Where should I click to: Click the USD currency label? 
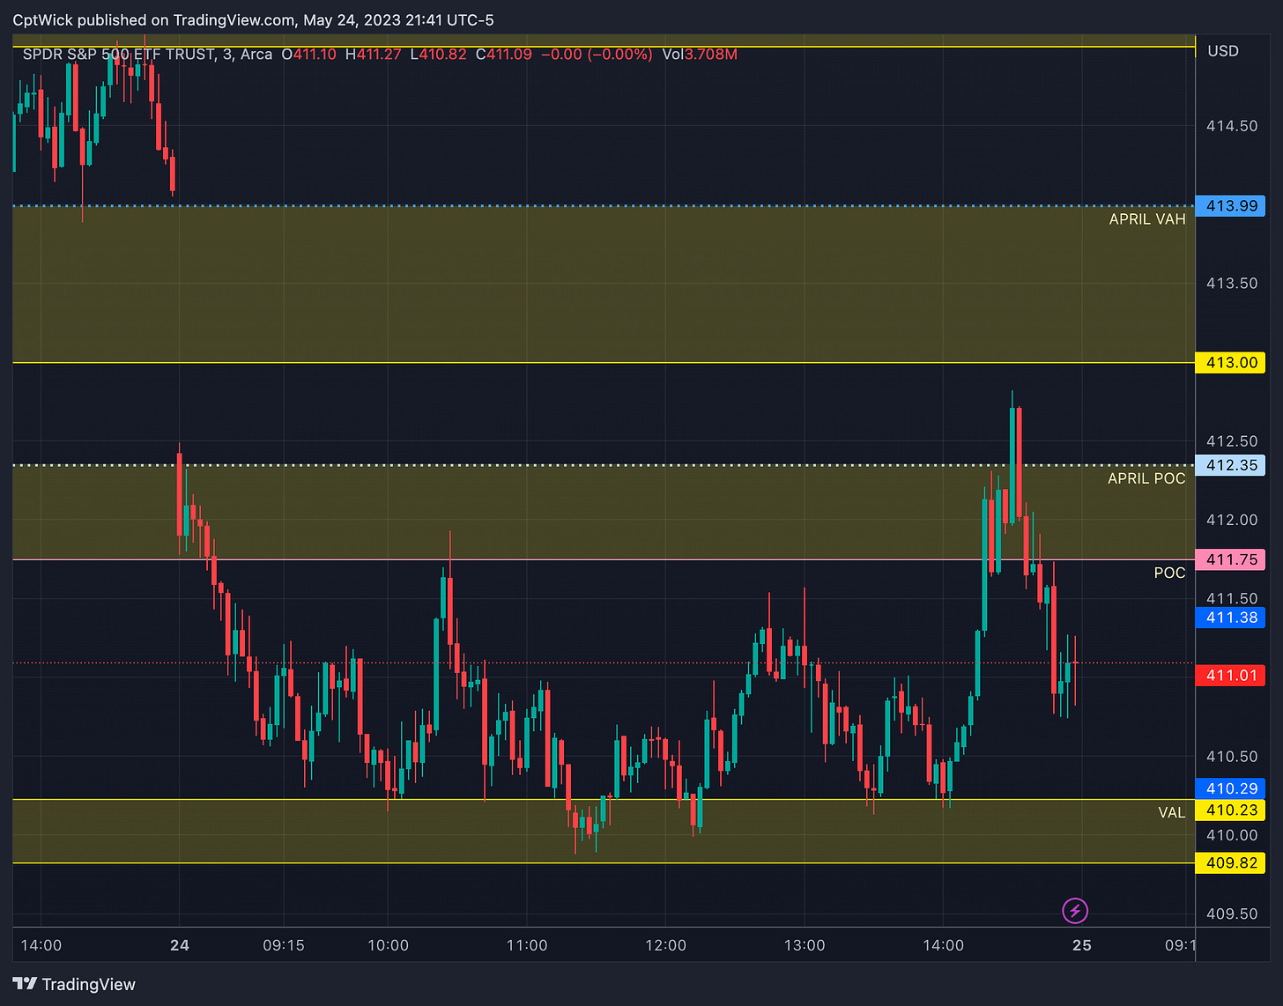(1223, 51)
